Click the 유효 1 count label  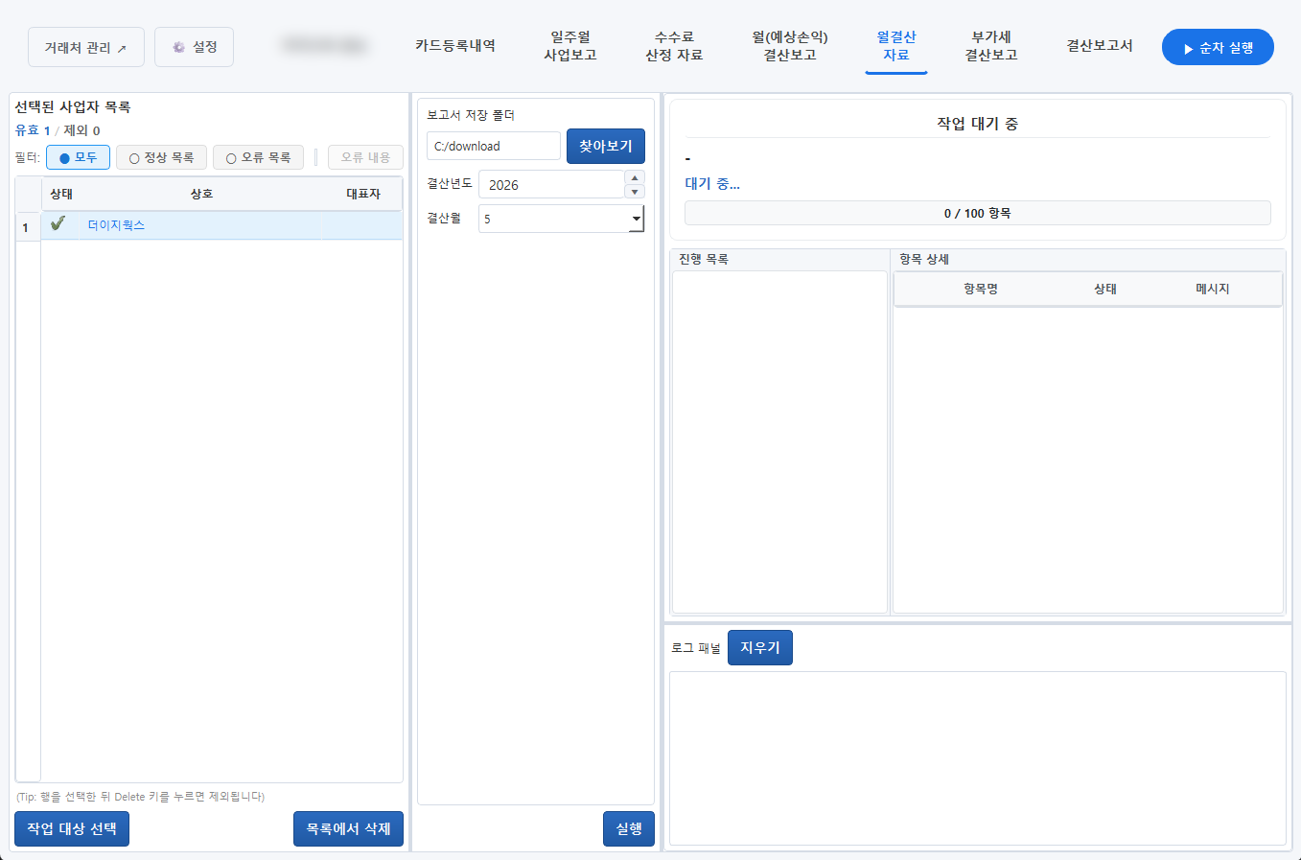click(33, 130)
